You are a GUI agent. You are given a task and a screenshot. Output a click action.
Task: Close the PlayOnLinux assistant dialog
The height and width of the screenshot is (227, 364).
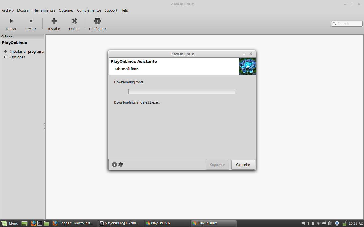coord(251,54)
